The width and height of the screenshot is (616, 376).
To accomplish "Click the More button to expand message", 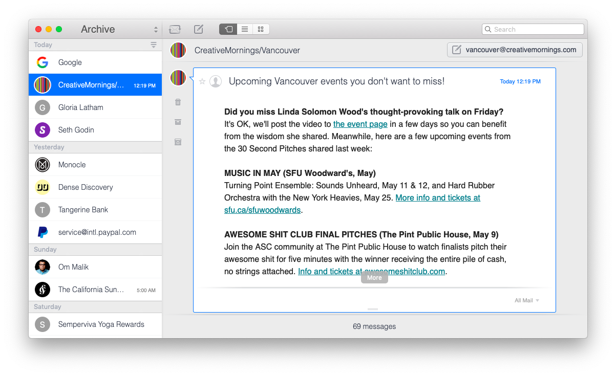I will coord(374,277).
